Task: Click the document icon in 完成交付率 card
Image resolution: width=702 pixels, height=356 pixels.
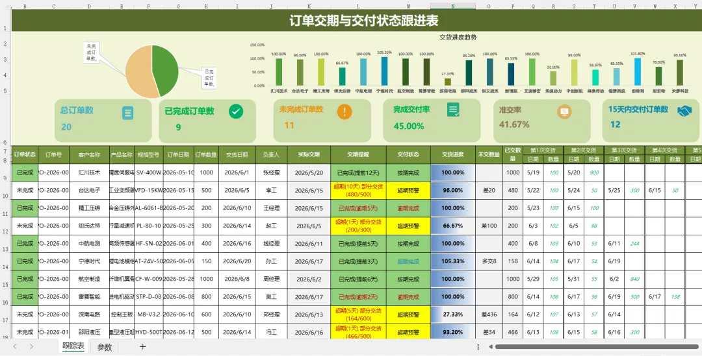Action: [453, 110]
